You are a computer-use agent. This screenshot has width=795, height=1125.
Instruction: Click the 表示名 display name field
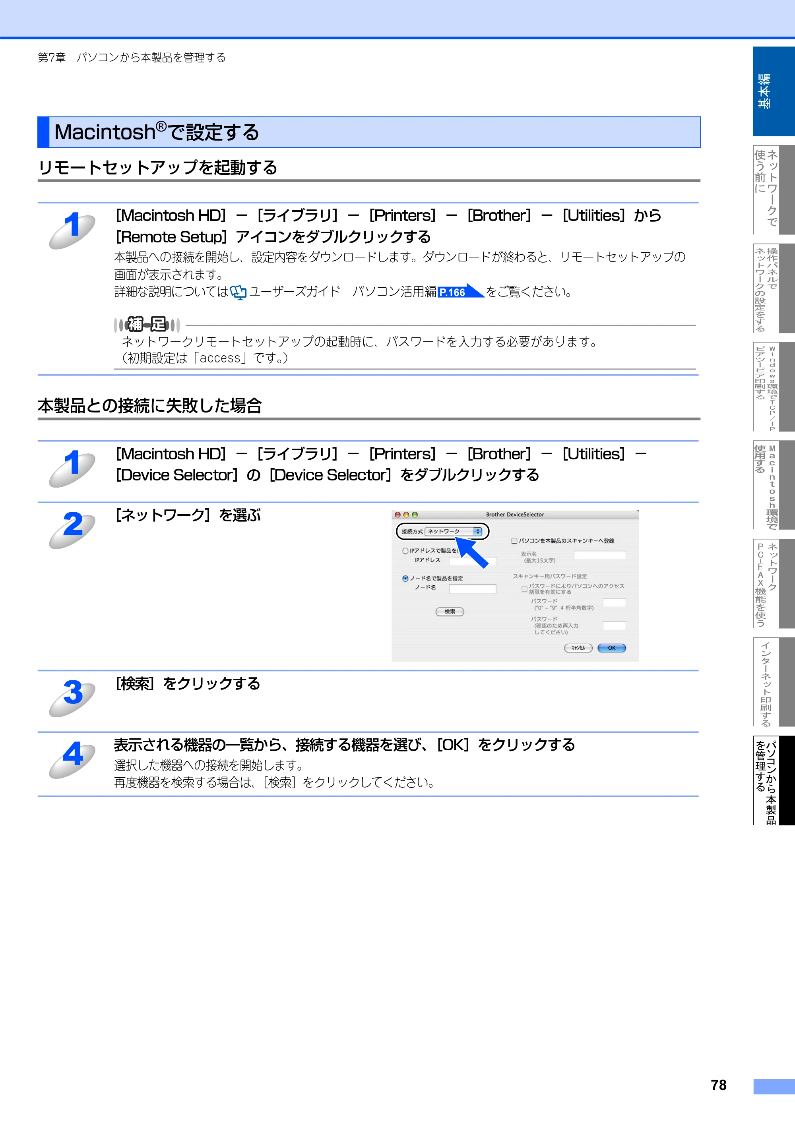click(x=600, y=555)
